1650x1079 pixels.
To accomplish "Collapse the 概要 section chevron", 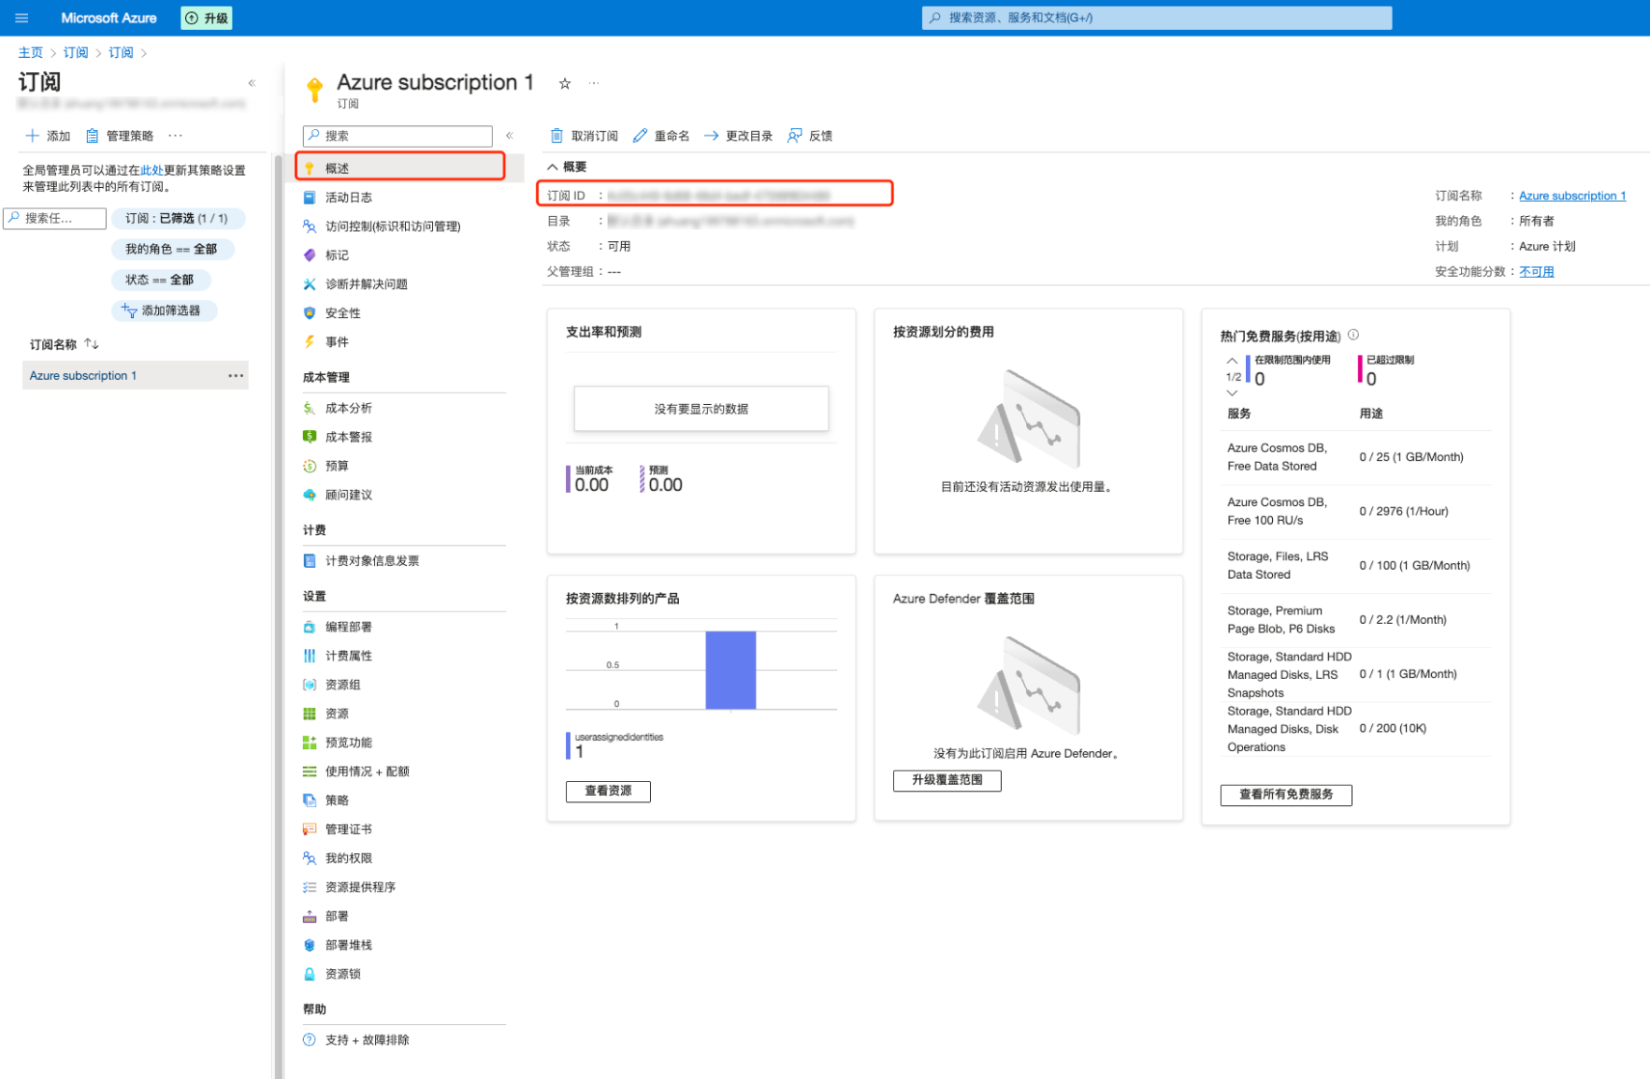I will [553, 167].
